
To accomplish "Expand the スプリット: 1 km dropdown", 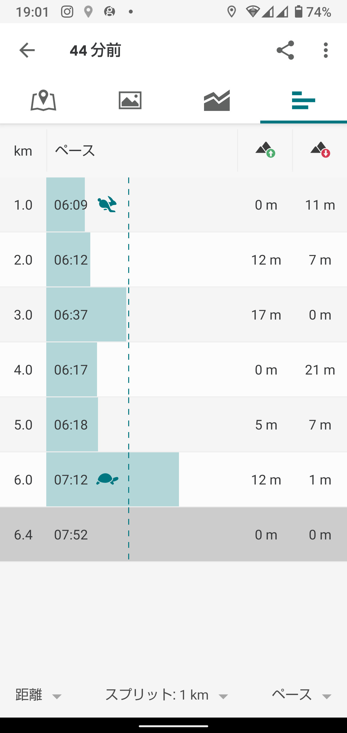I will pyautogui.click(x=166, y=695).
